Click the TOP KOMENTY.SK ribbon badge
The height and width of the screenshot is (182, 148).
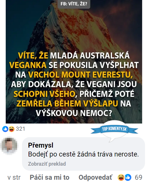pos(114,129)
